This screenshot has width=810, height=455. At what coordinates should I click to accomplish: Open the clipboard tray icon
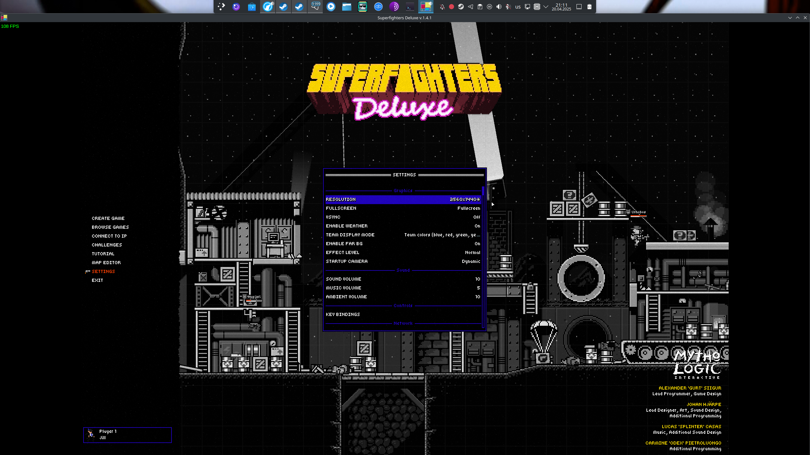click(x=480, y=7)
